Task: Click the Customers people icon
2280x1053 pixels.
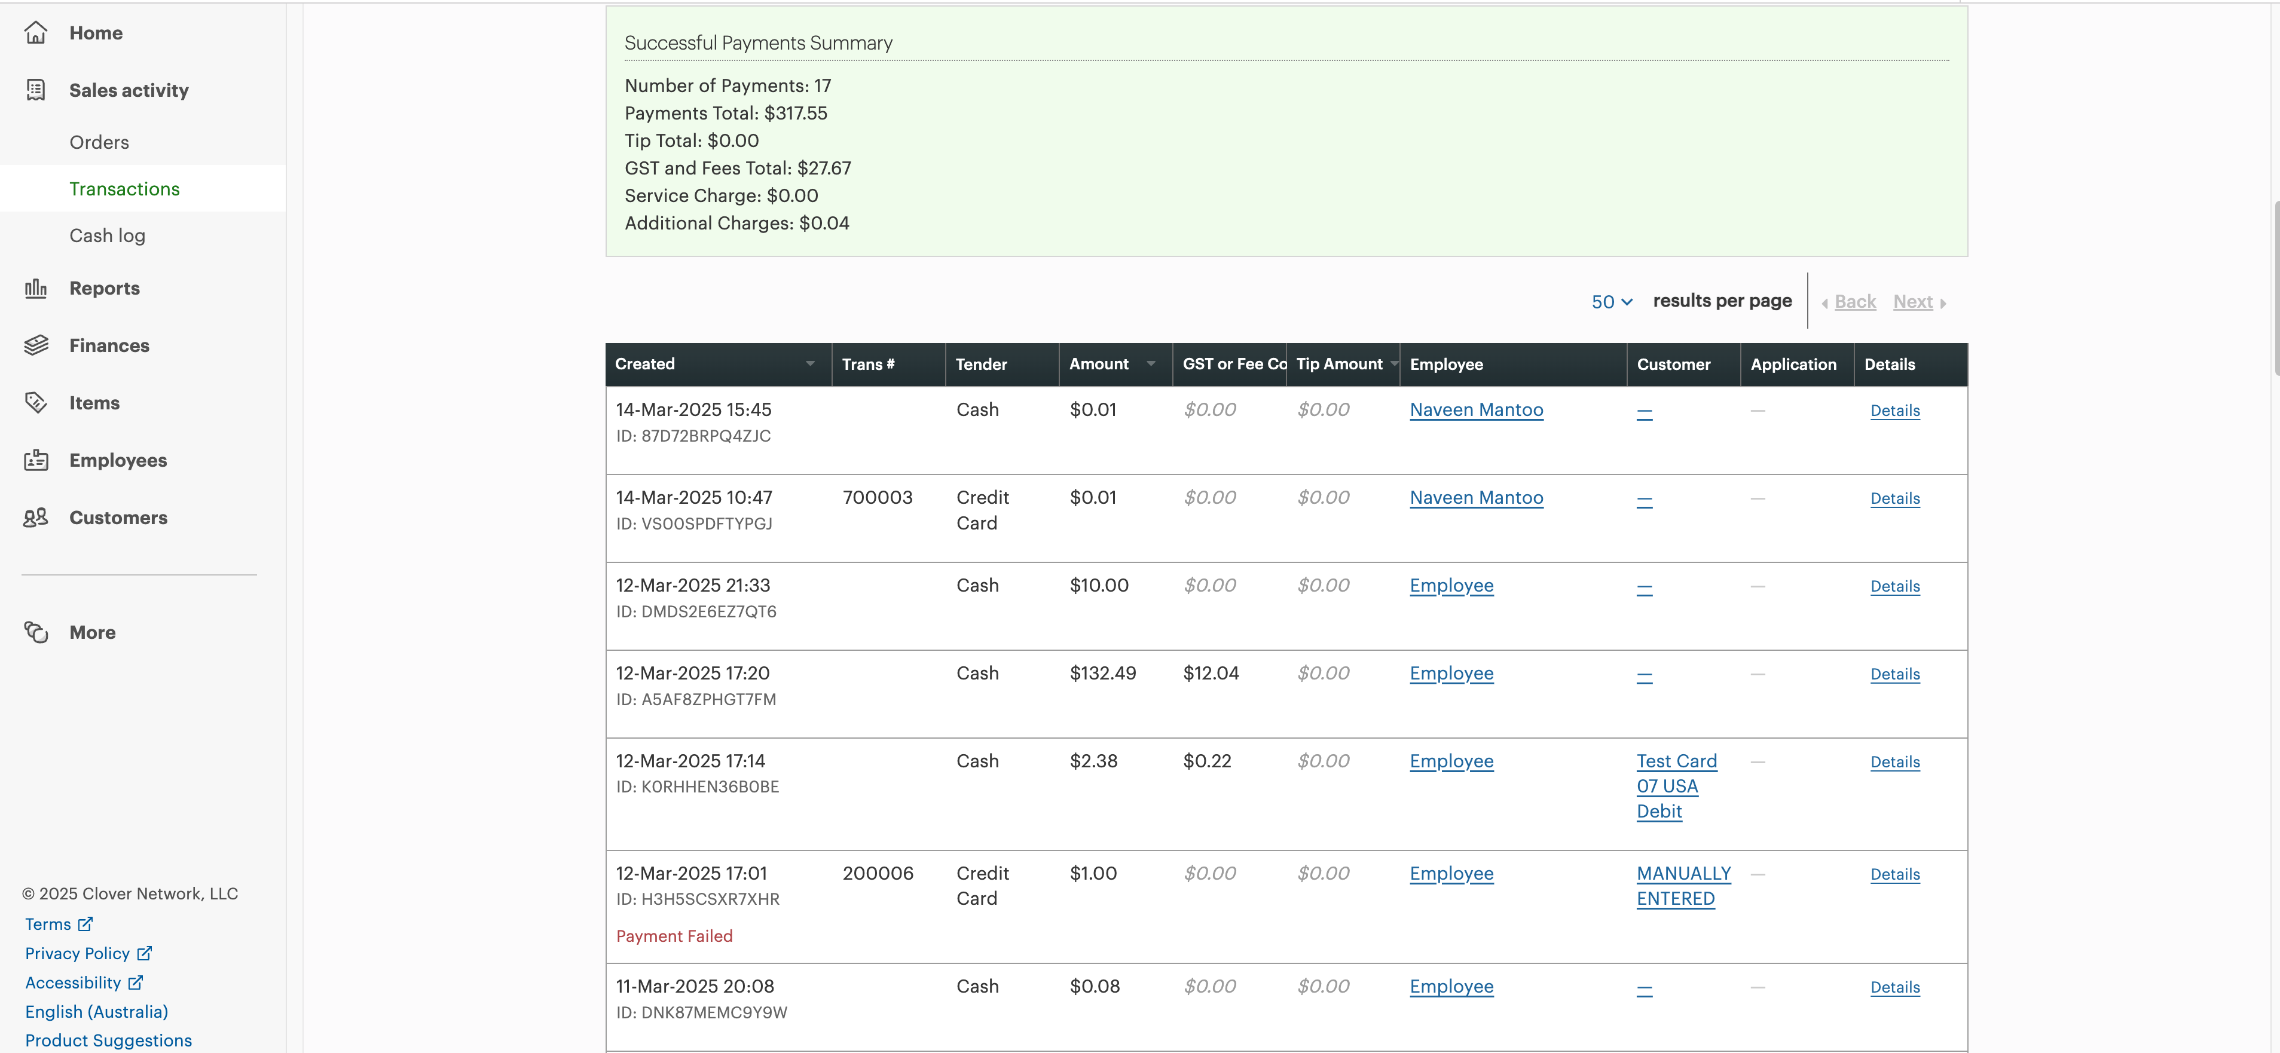Action: tap(35, 518)
